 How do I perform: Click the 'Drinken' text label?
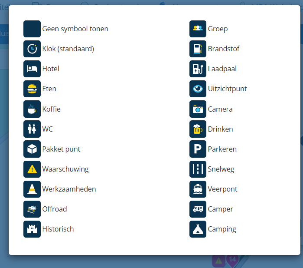tap(221, 129)
